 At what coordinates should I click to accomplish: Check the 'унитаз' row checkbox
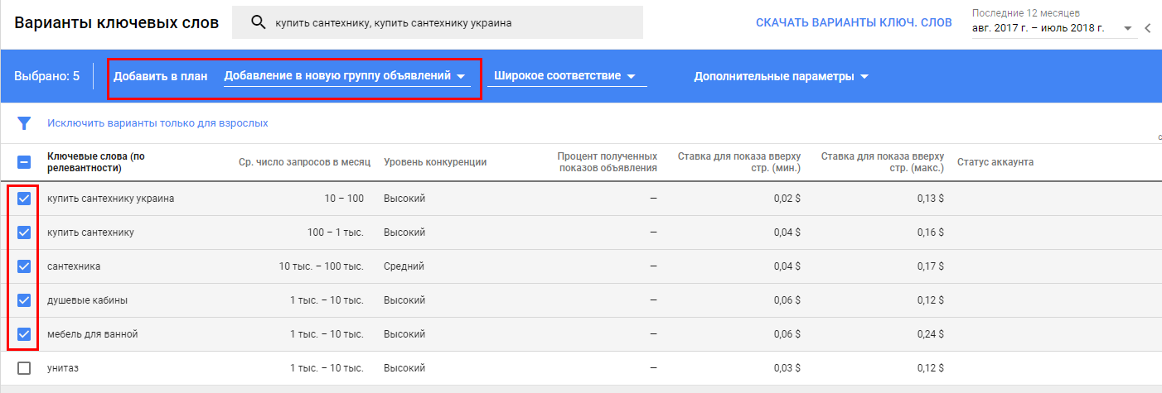[x=25, y=368]
